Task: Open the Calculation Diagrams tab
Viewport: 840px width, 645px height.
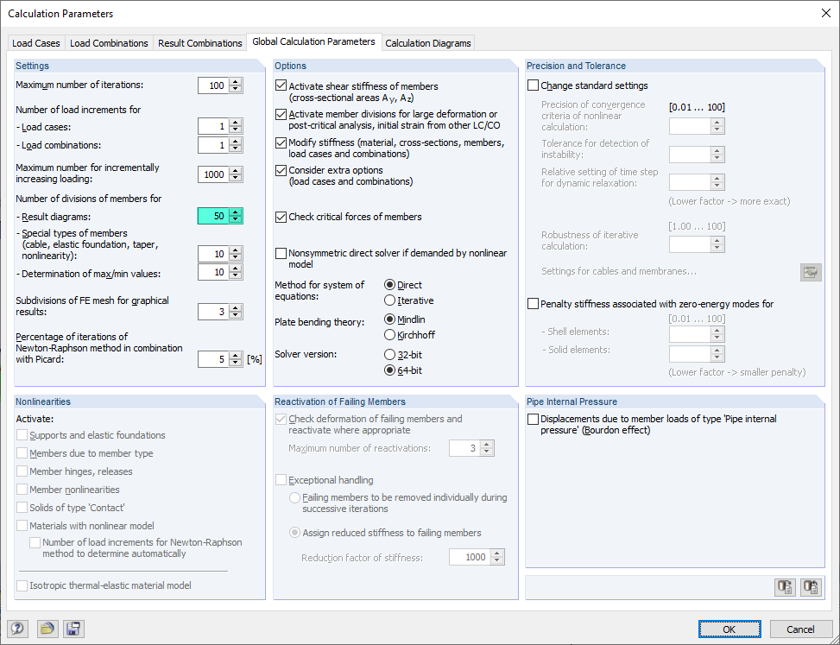Action: click(428, 43)
